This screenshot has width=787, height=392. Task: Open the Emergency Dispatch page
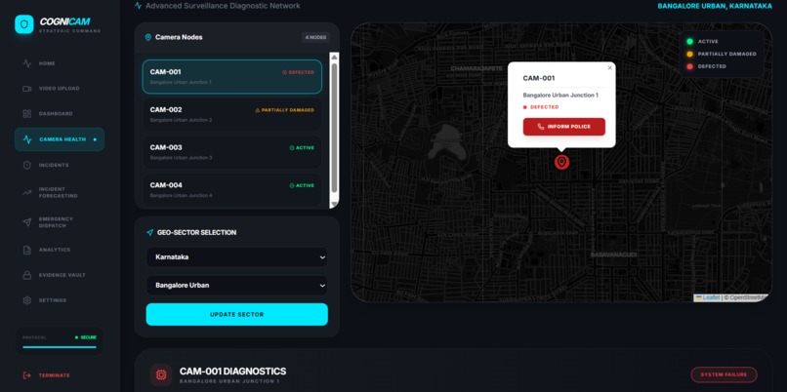pos(60,222)
